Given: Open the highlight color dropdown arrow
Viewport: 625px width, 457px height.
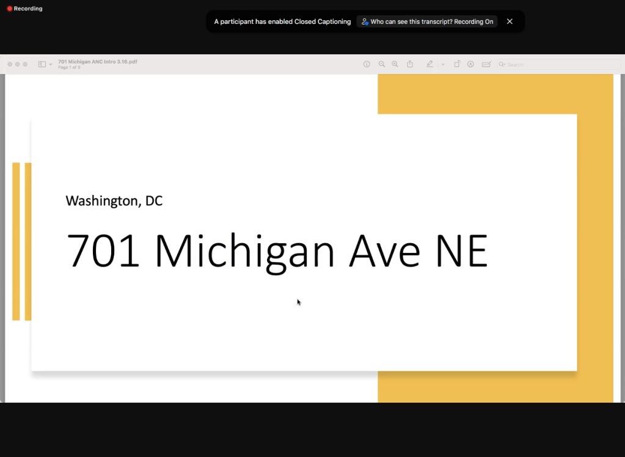Looking at the screenshot, I should click(x=443, y=64).
